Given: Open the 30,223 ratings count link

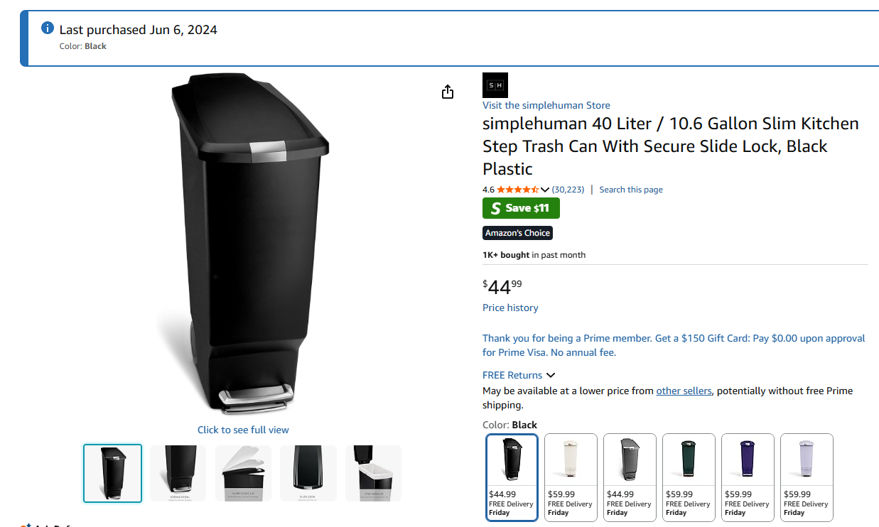Looking at the screenshot, I should click(x=568, y=190).
